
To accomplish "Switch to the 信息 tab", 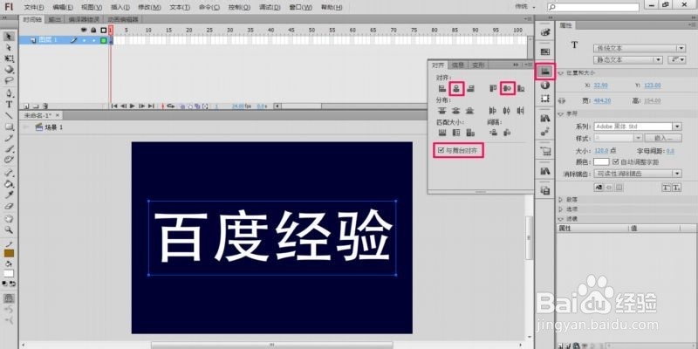I will pyautogui.click(x=457, y=65).
